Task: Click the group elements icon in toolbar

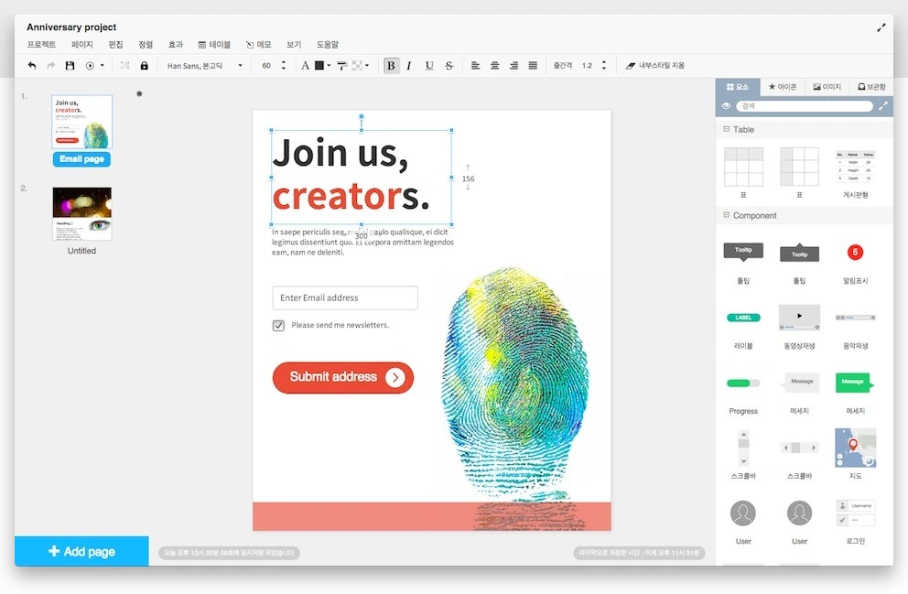Action: (x=124, y=65)
